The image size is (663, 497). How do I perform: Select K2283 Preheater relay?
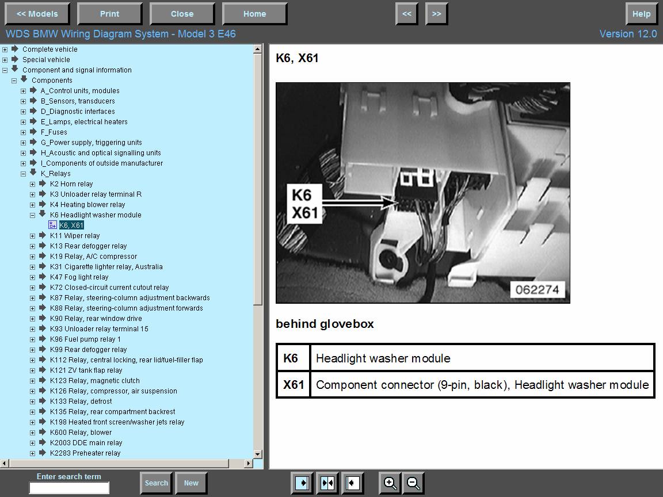point(85,453)
